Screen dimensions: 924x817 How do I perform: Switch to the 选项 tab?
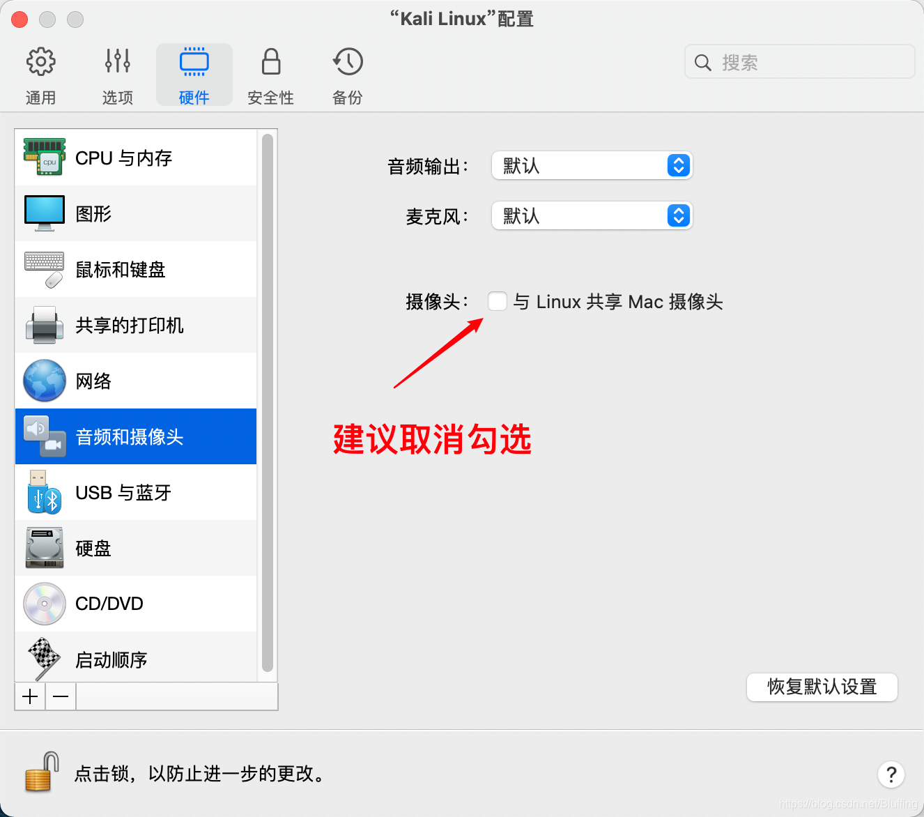point(117,73)
